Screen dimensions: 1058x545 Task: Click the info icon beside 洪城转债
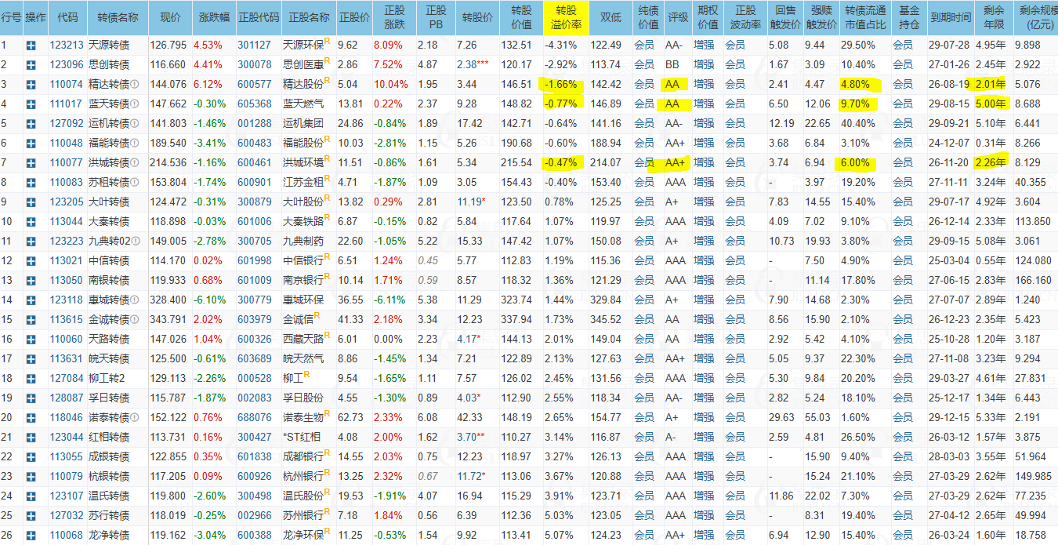[135, 163]
